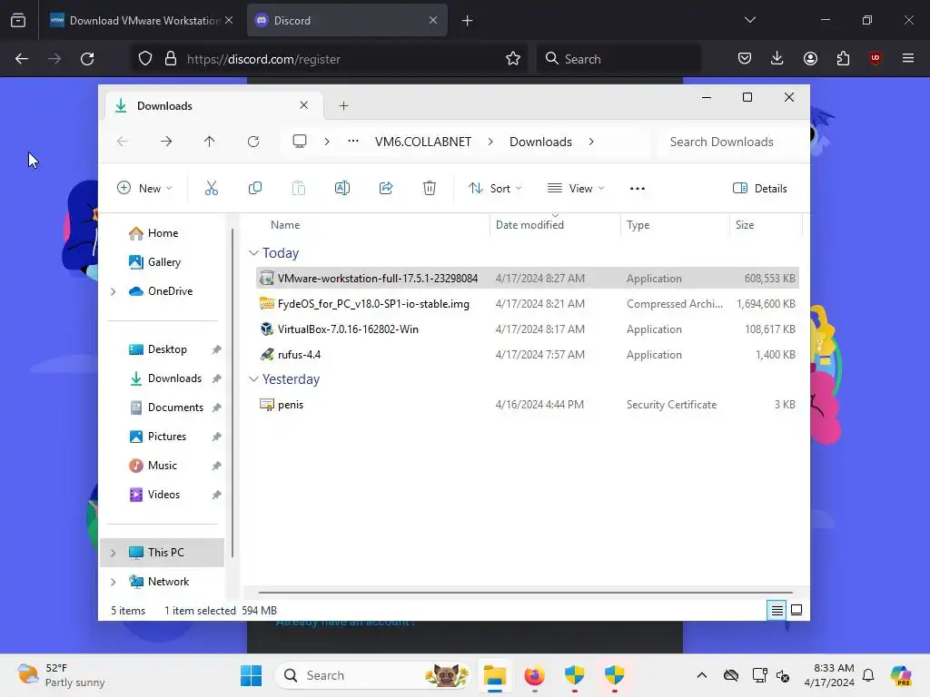Open Firefox list all tabs dropdown
This screenshot has width=930, height=697.
tap(749, 20)
